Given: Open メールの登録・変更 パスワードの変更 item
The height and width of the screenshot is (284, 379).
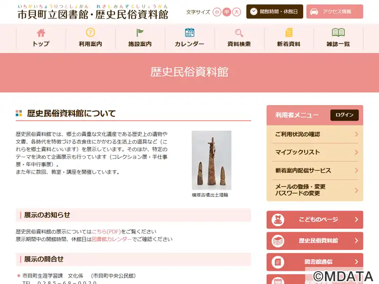Looking at the screenshot, I should [x=356, y=190].
